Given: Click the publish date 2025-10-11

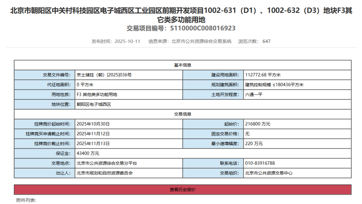Looking at the screenshot, I should click(127, 41).
